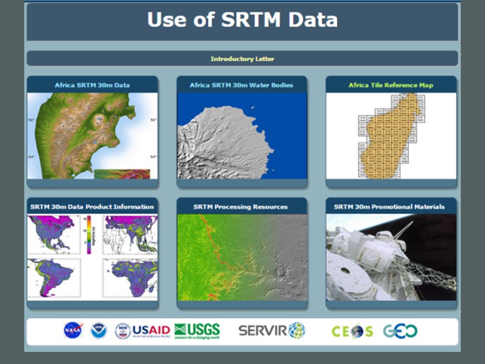Click the green-to-grey elevation processing thumbnail
Viewport: 485px width, 364px height.
[x=242, y=257]
